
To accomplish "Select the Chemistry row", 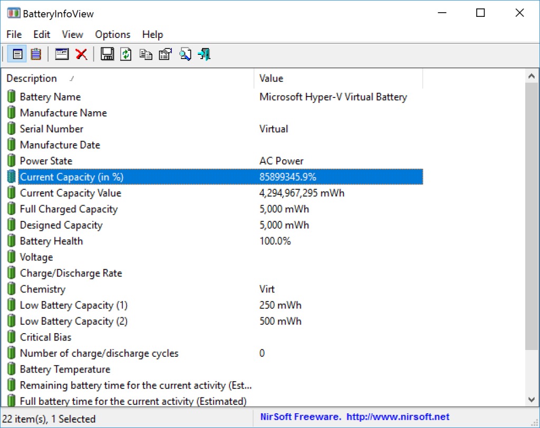I will pyautogui.click(x=42, y=289).
